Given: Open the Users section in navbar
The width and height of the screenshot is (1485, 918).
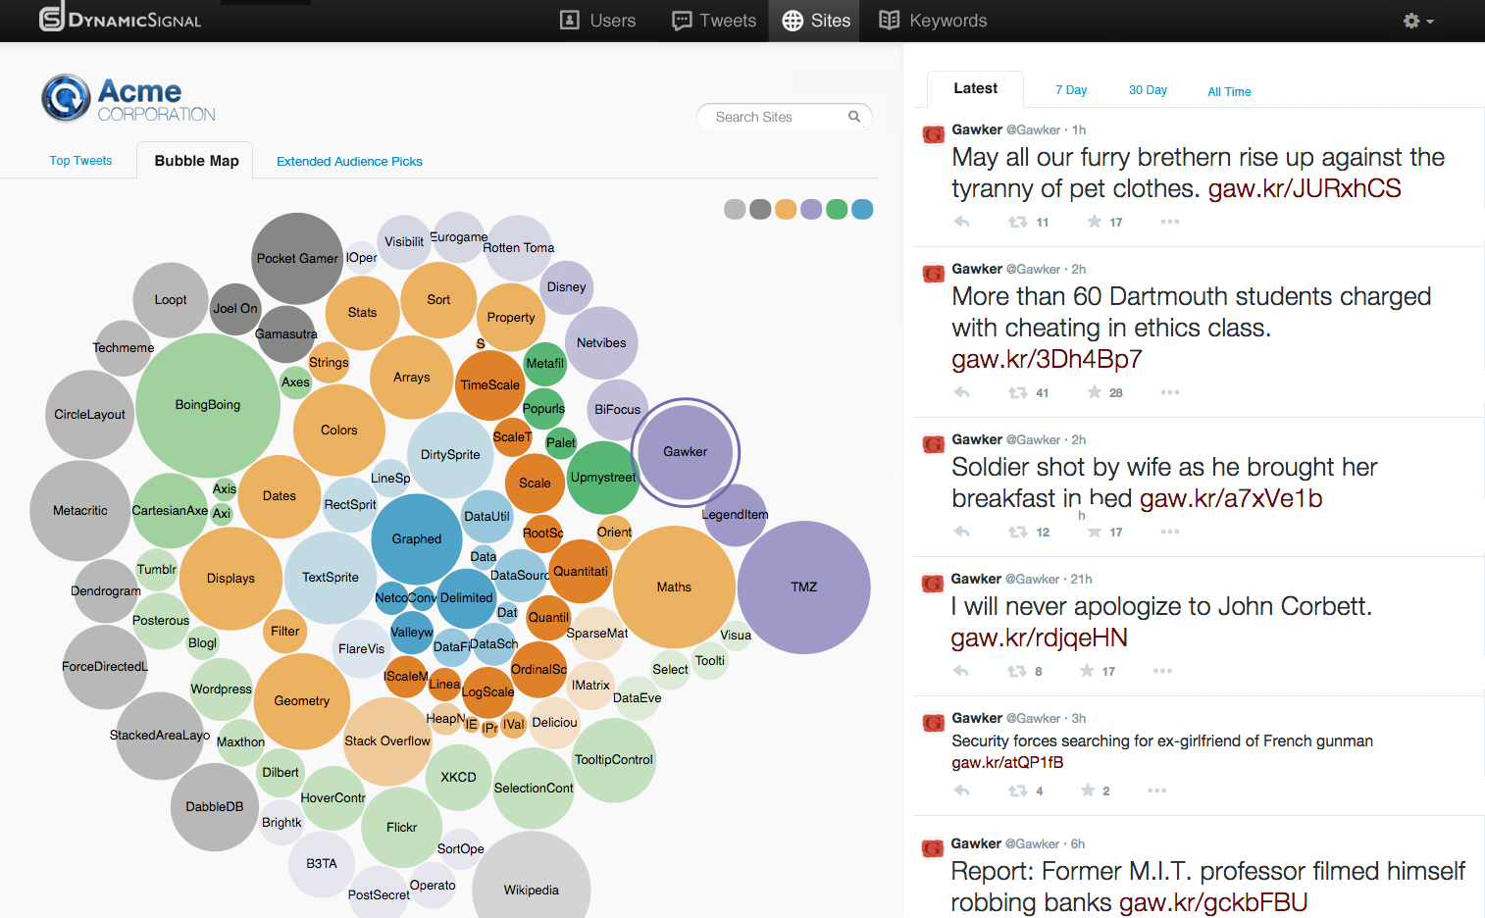Looking at the screenshot, I should [597, 21].
